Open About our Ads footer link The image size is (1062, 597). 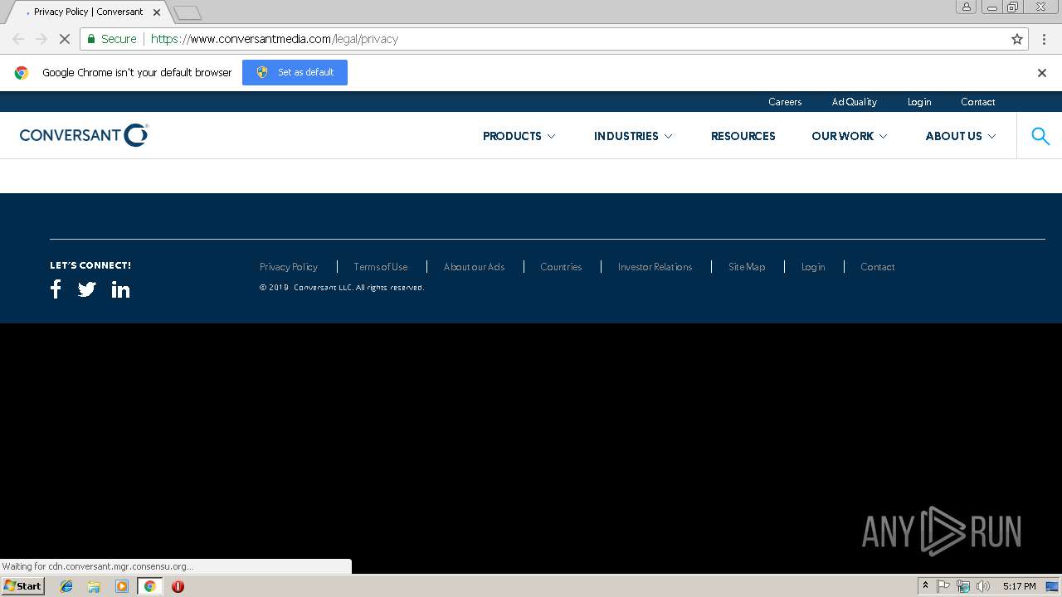474,267
